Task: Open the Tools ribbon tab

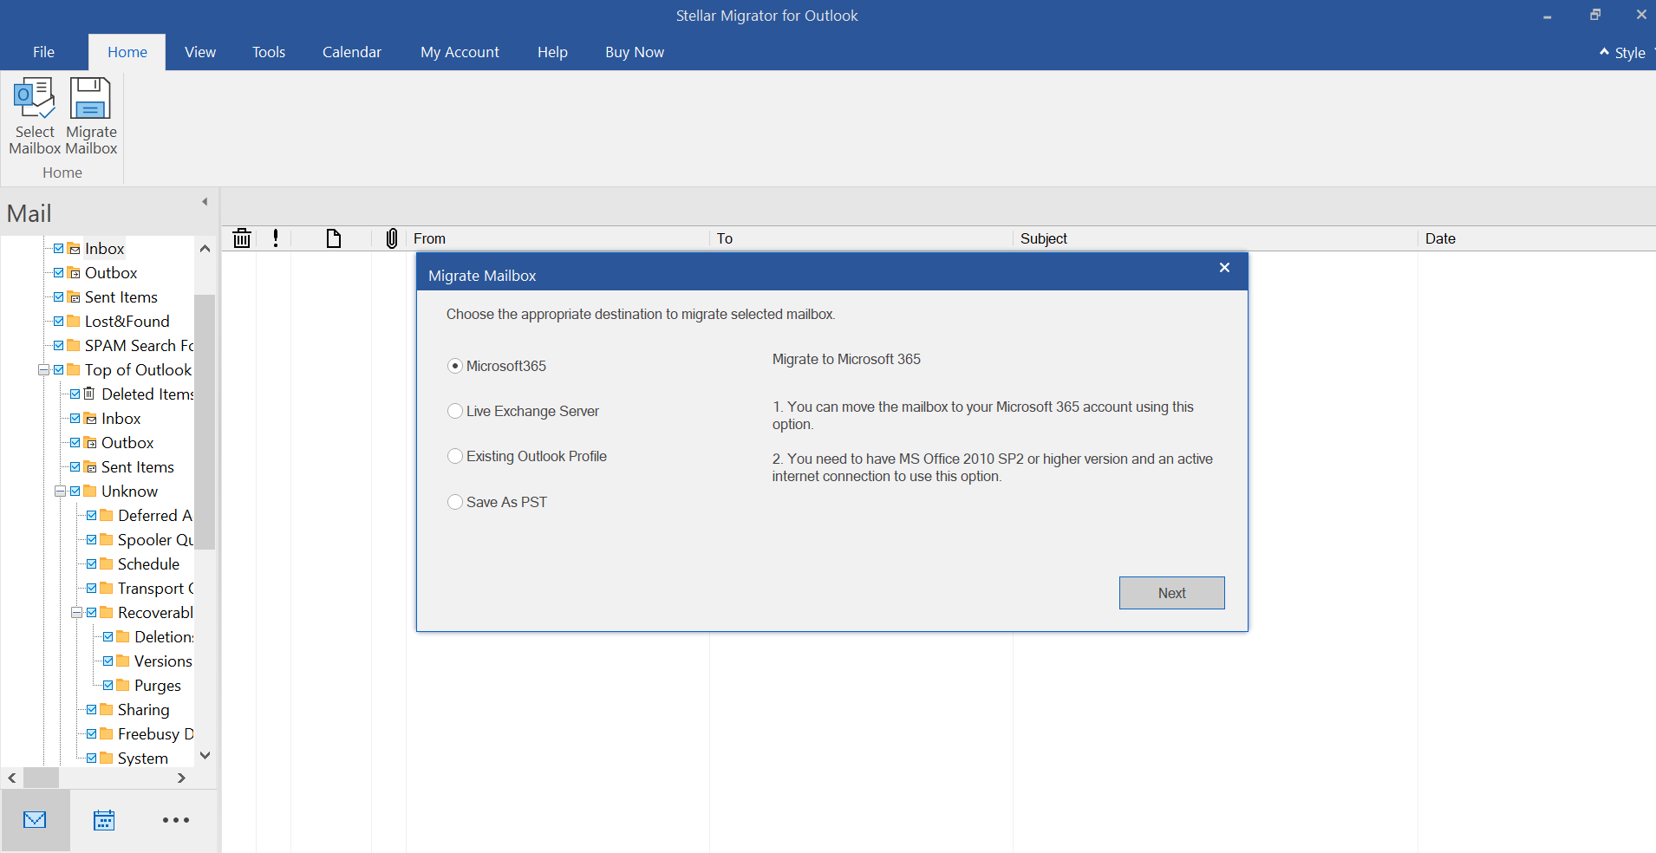Action: [x=269, y=52]
